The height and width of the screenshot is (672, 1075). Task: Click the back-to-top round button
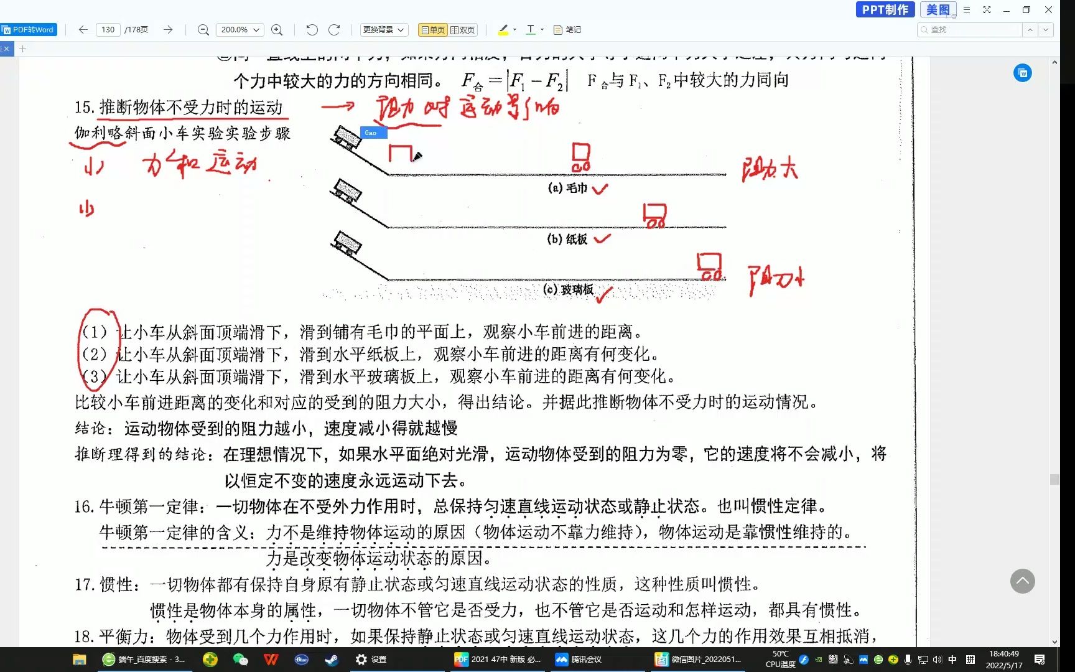(1022, 581)
